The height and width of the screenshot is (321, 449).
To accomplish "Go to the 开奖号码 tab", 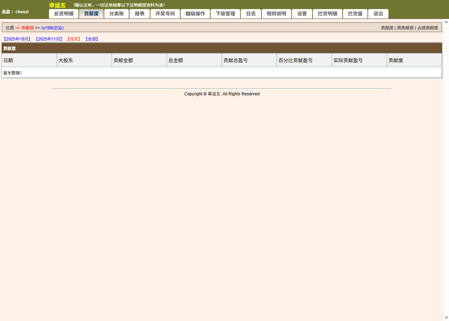I will pos(165,14).
